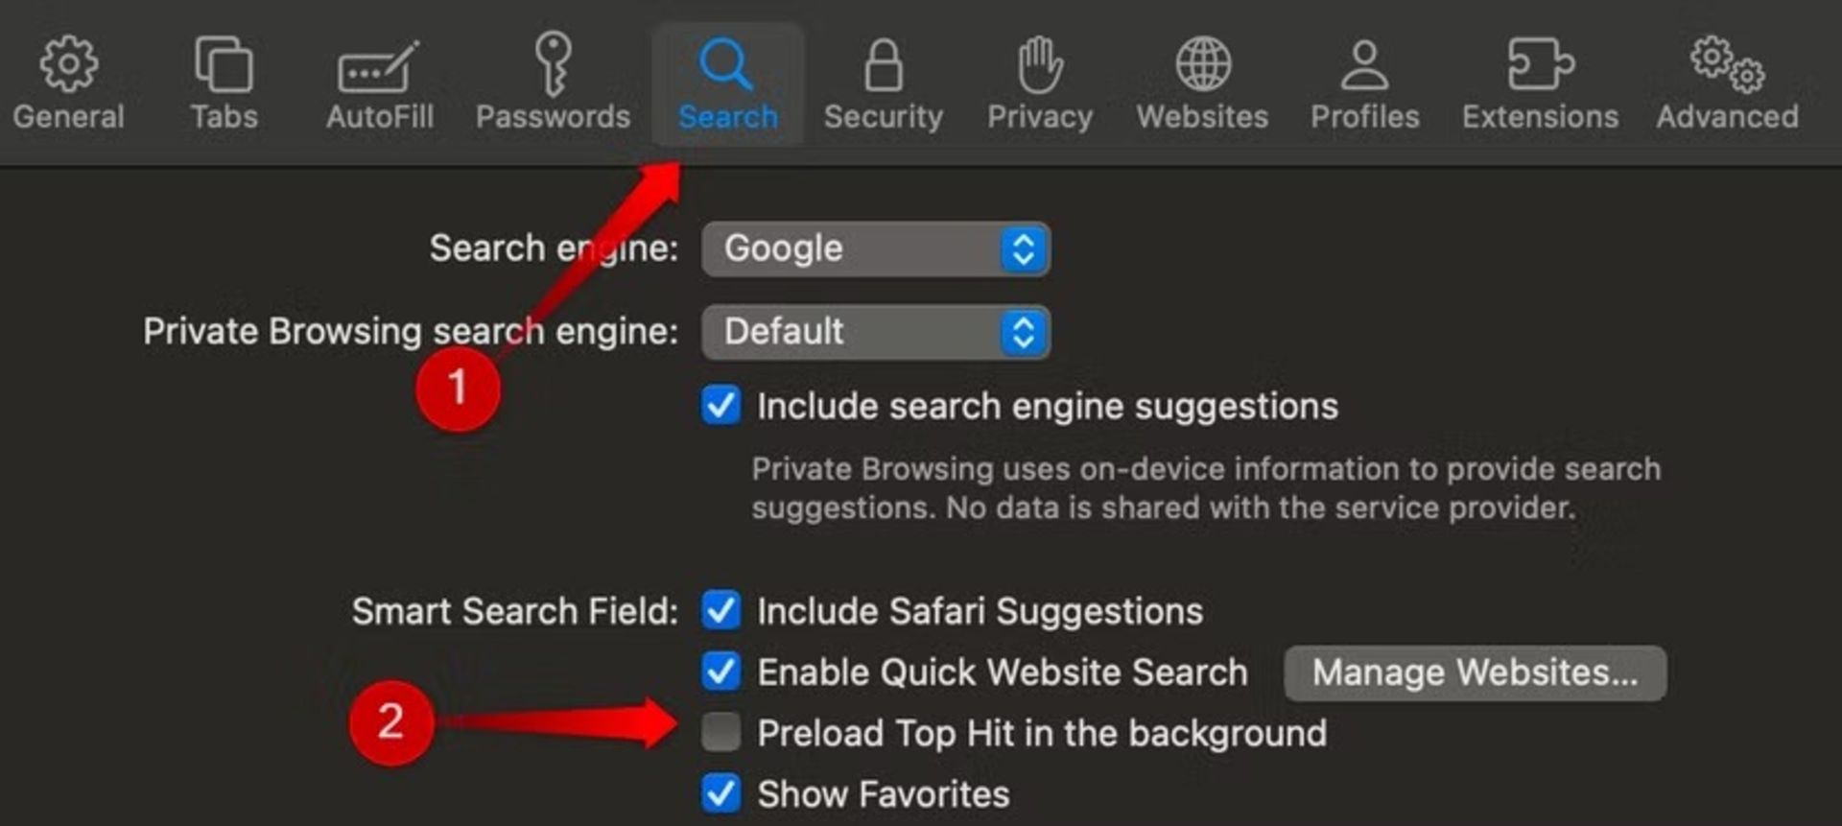Open the Profiles person icon
The width and height of the screenshot is (1842, 826).
pos(1364,64)
